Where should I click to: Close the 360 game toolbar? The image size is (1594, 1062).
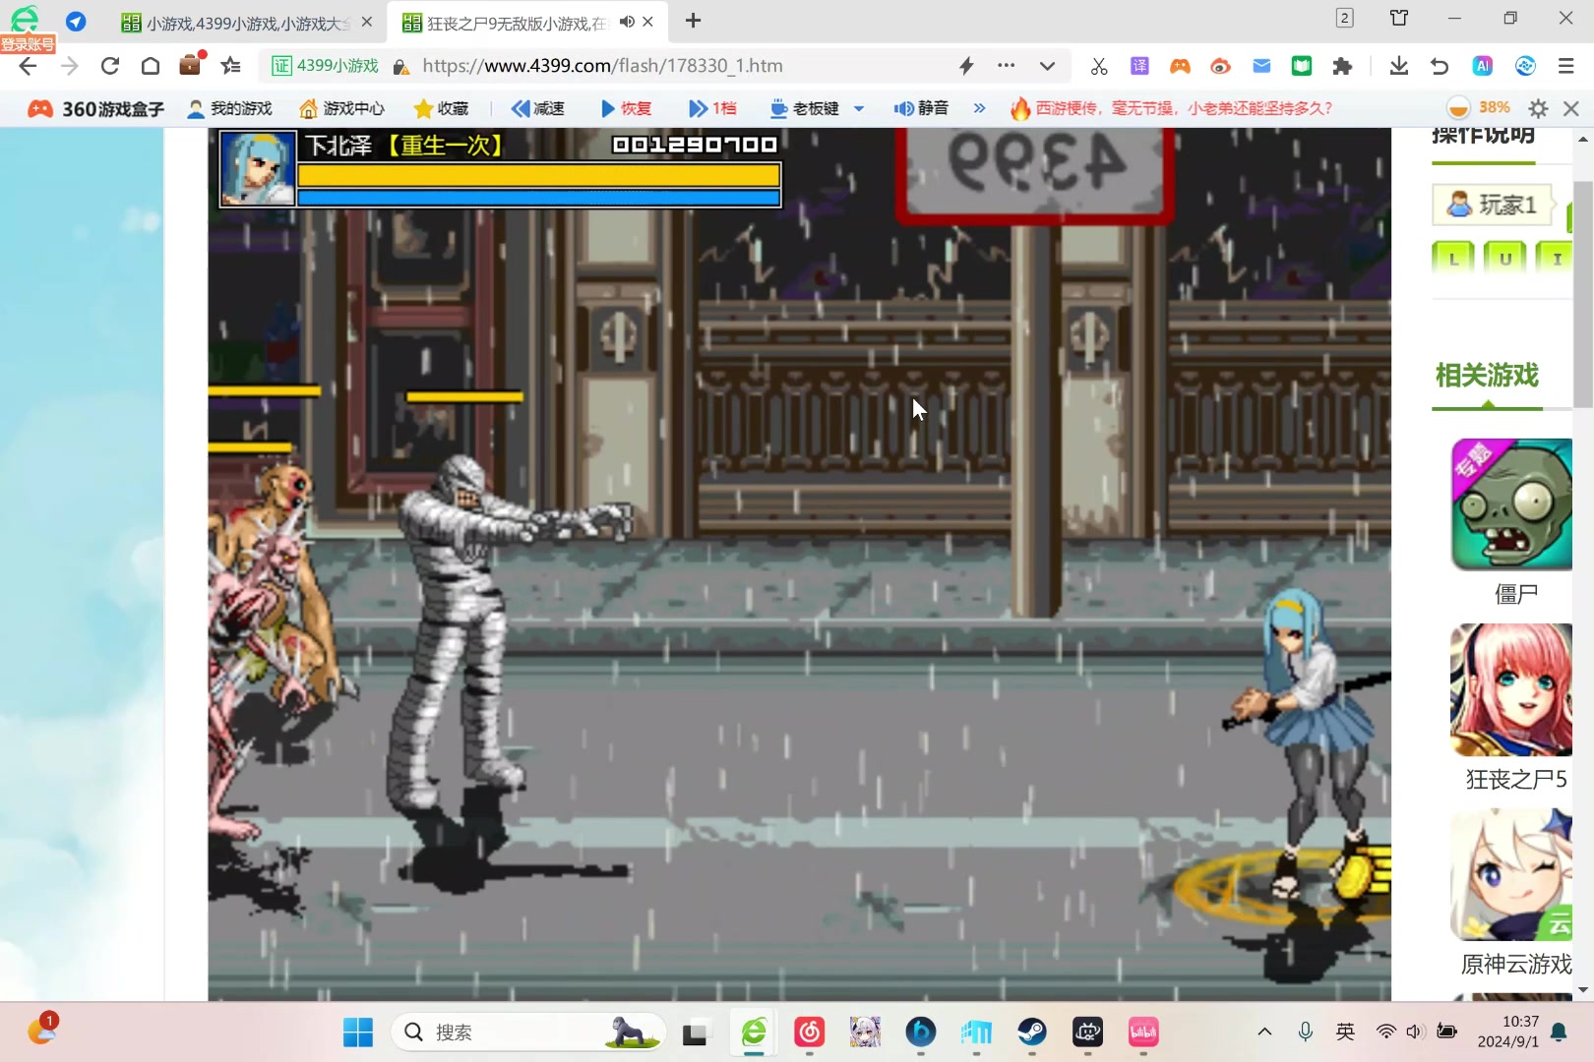click(1571, 108)
